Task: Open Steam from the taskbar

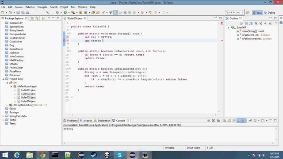Action: [x=94, y=155]
